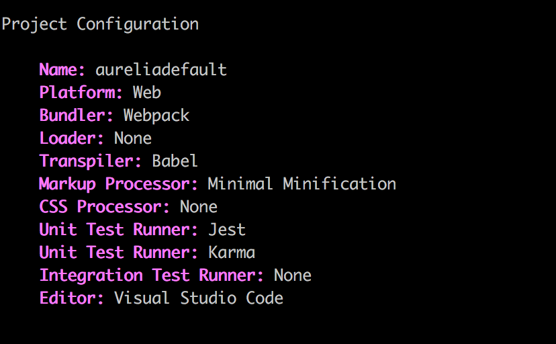Click the Transpiler label
Viewport: 556px width, 344px height.
[x=91, y=161]
